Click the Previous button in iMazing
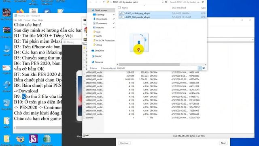 pyautogui.click(x=124, y=143)
